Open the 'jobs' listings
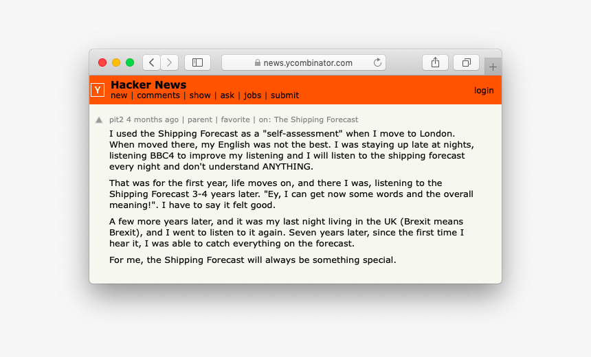Screen dimensions: 591x357 [x=252, y=95]
